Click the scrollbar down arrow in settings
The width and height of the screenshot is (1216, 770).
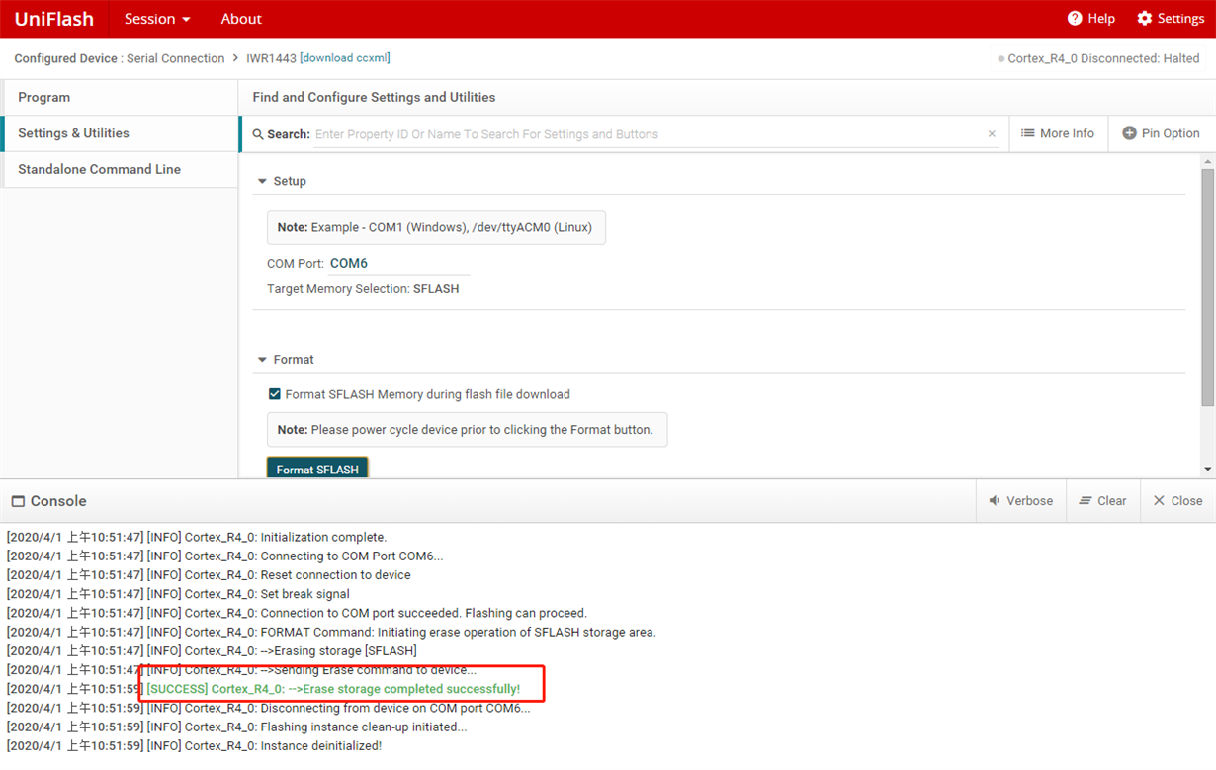[x=1207, y=469]
